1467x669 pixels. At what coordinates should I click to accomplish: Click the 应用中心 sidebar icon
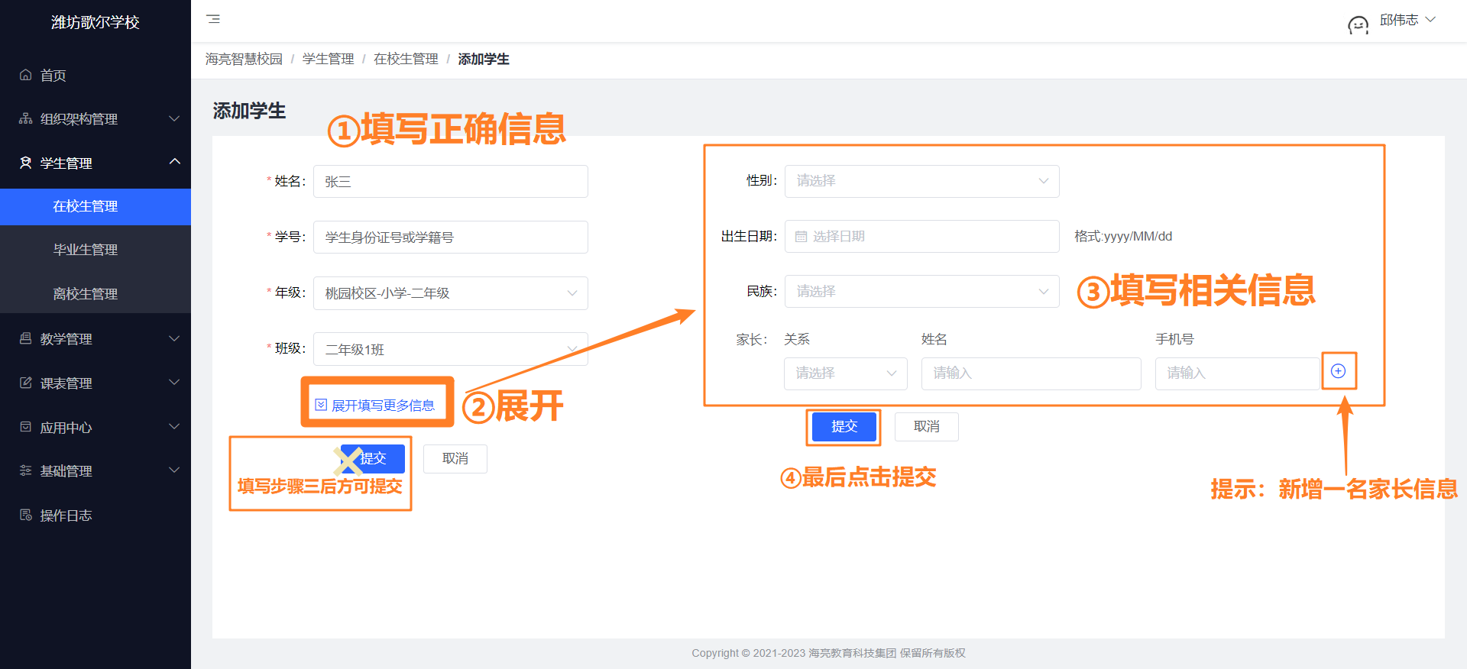26,427
